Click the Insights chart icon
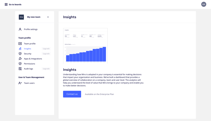Image resolution: width=211 pixels, height=121 pixels. pyautogui.click(x=20, y=49)
